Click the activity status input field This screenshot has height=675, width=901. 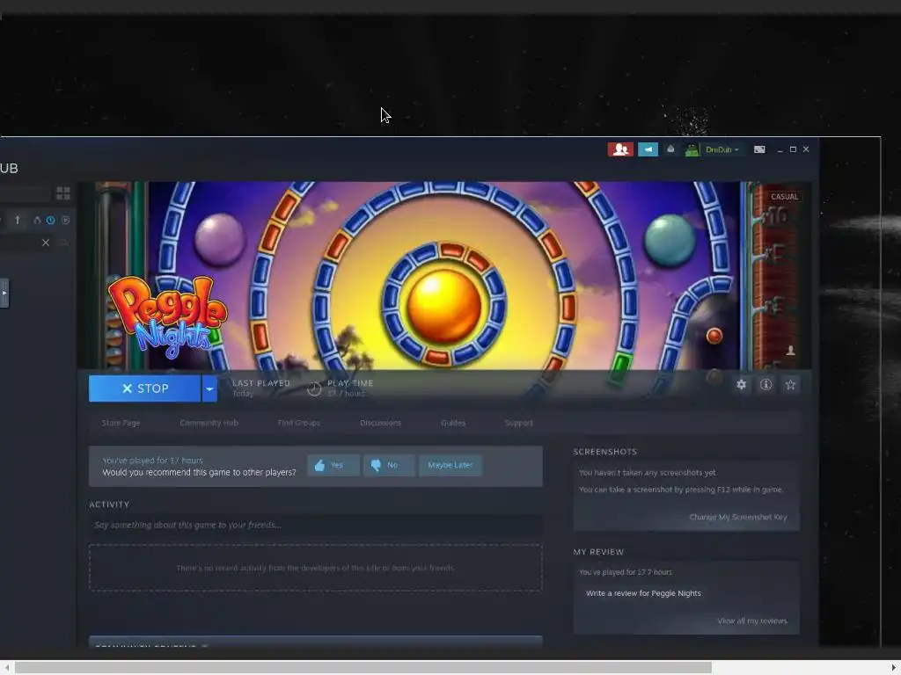[x=316, y=525]
